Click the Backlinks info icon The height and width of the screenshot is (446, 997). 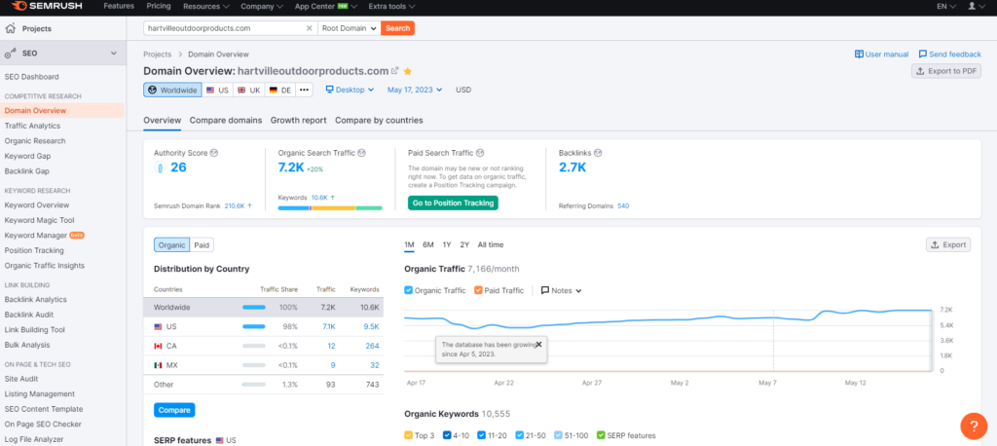coord(598,153)
